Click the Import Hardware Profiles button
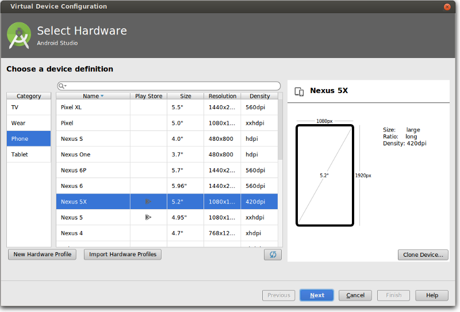The width and height of the screenshot is (460, 312). [x=122, y=254]
